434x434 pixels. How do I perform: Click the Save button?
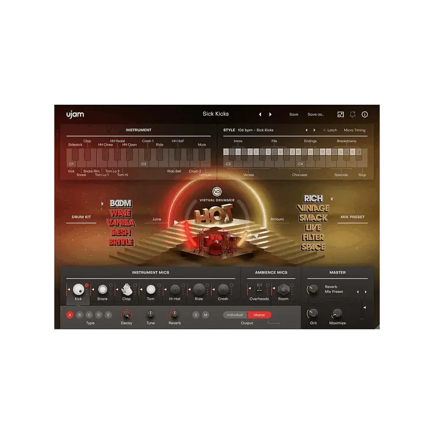point(293,114)
